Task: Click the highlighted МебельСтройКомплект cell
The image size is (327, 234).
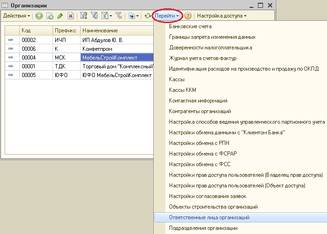Action: point(117,57)
